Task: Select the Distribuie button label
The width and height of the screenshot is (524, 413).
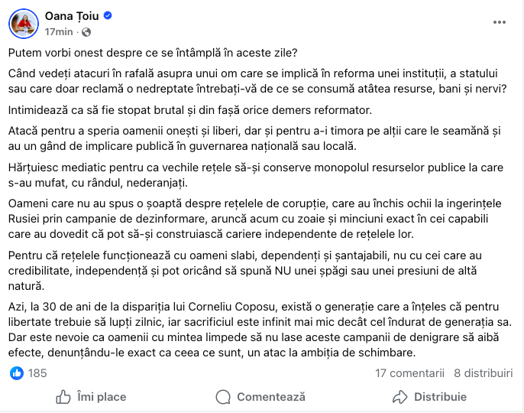Action: (440, 397)
